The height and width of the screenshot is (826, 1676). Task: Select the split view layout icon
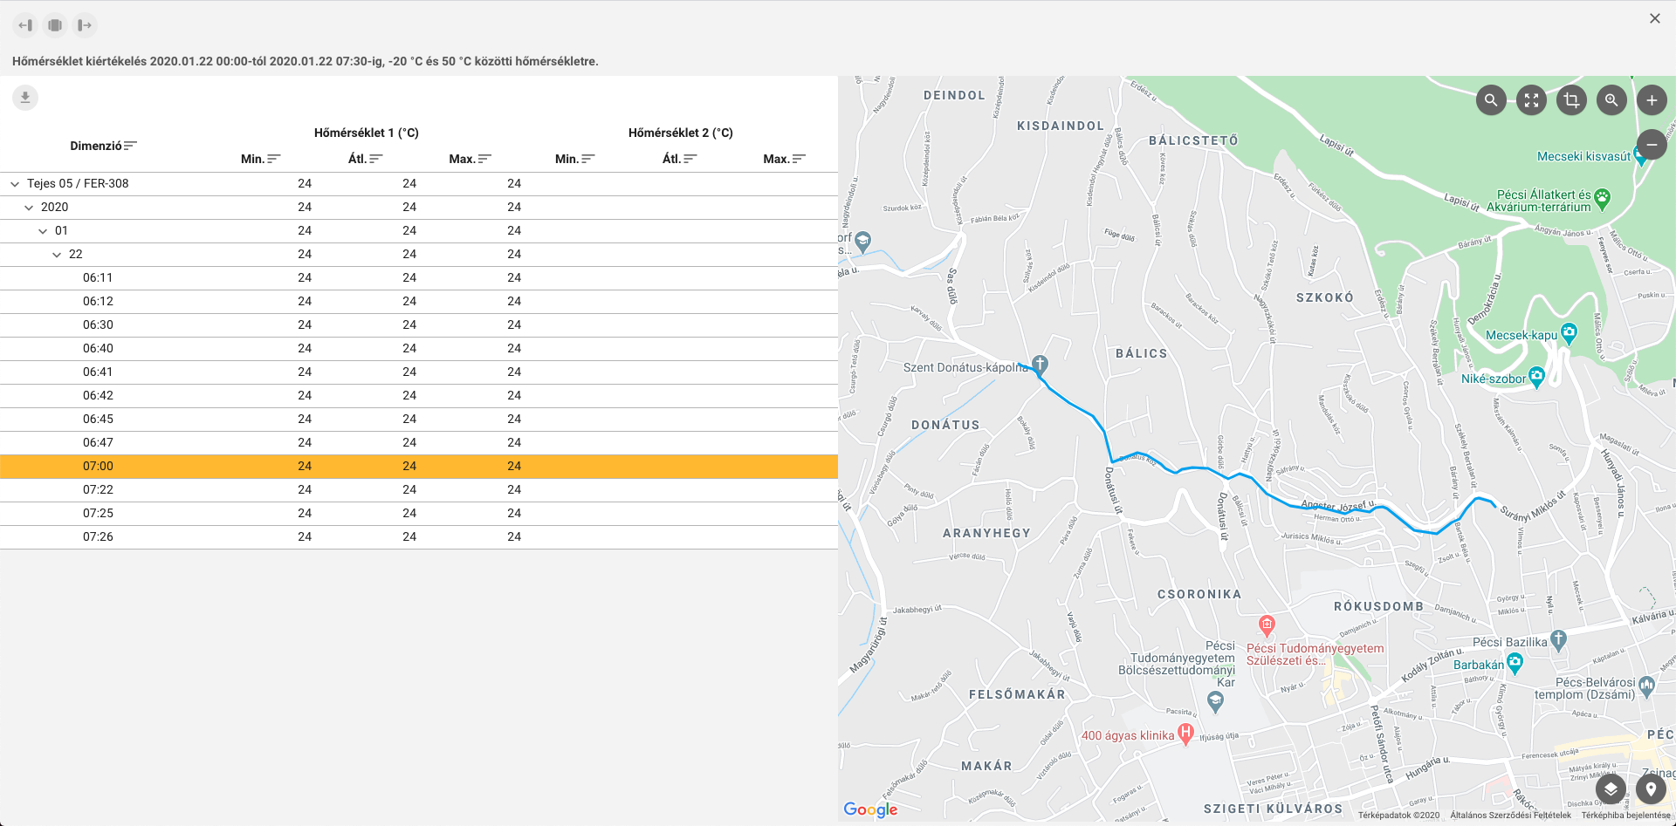(55, 25)
